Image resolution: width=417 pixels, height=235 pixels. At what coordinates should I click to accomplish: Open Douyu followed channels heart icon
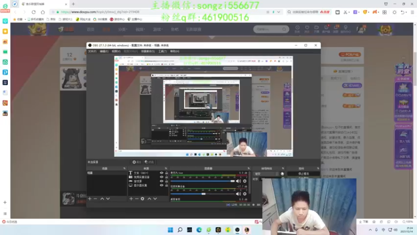pos(307,29)
